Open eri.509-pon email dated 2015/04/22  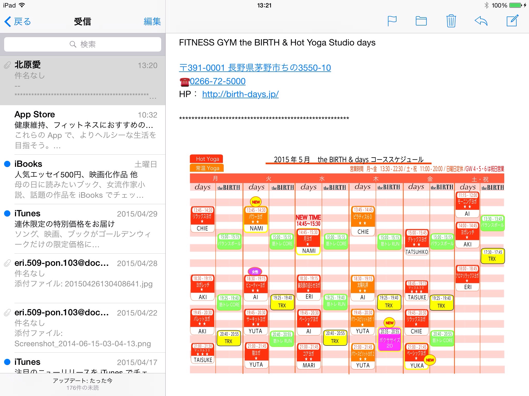pyautogui.click(x=83, y=328)
